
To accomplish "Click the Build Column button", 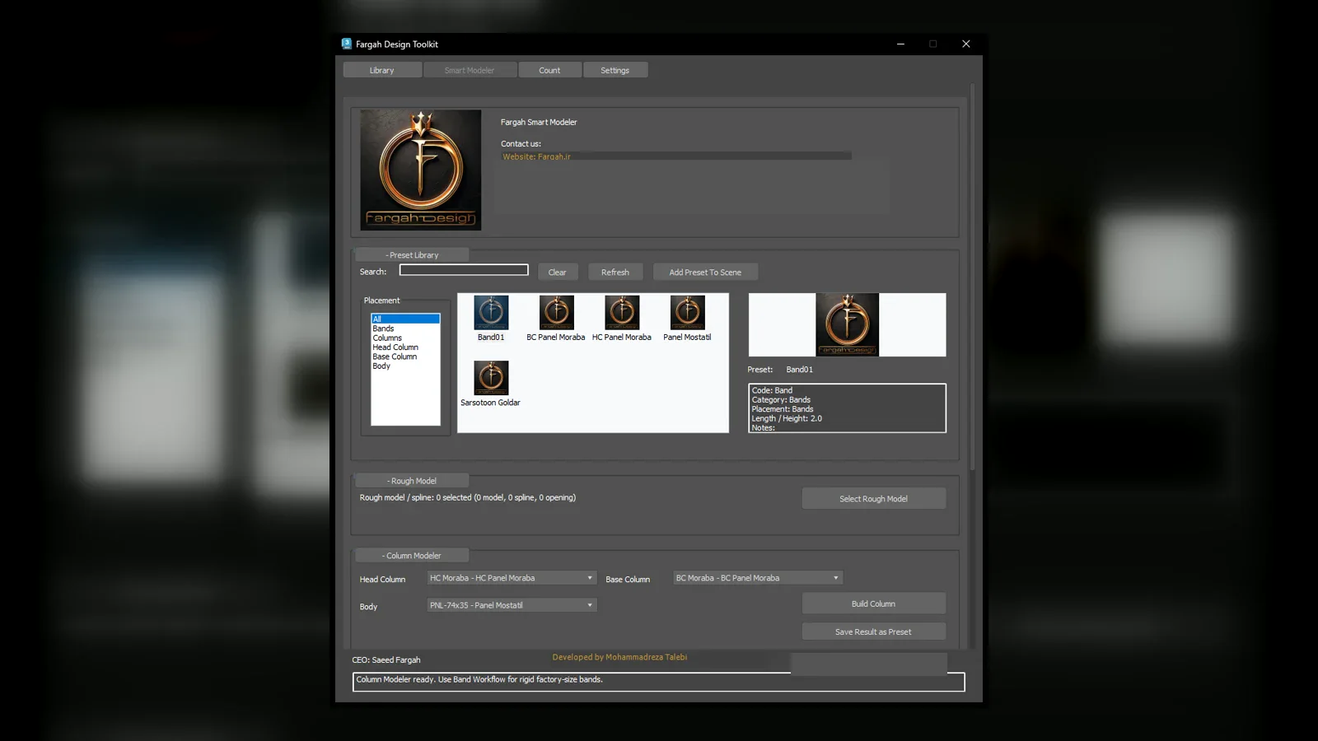I will point(873,604).
